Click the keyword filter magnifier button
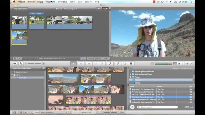This screenshot has height=115, width=205. (x=32, y=112)
